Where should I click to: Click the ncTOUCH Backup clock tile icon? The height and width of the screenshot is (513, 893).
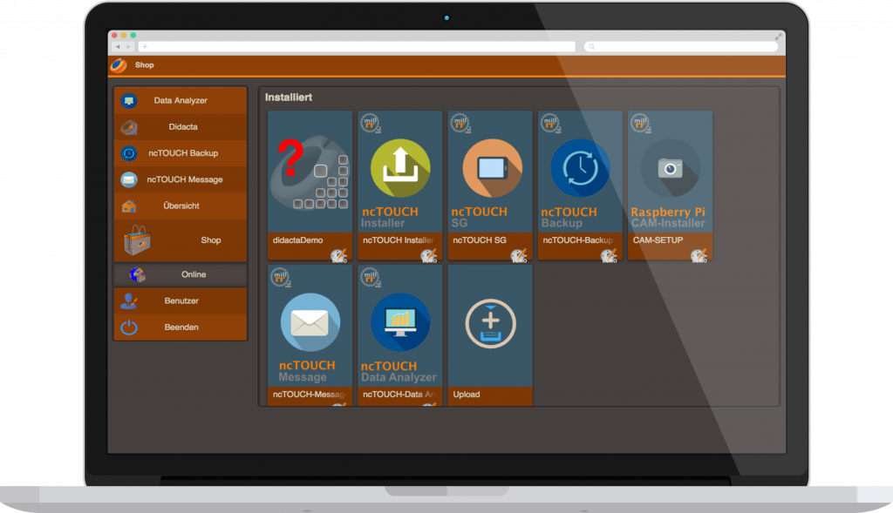(x=580, y=168)
